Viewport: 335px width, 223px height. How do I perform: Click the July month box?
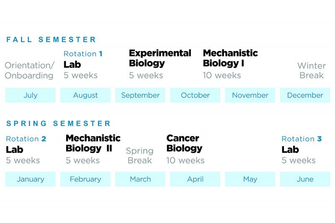coord(30,95)
